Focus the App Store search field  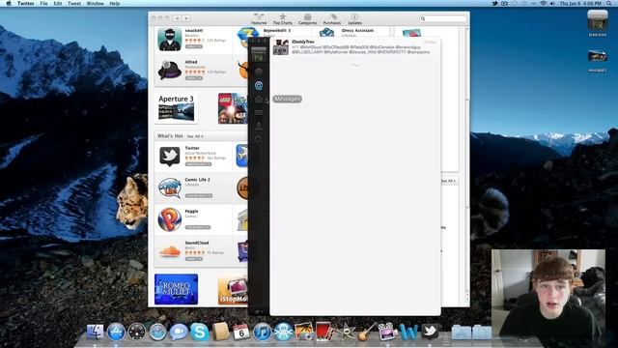click(443, 18)
